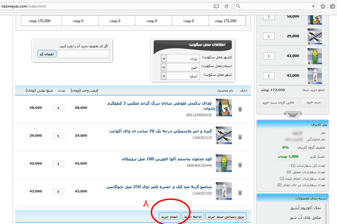Click the sidebar shopping cart button
Screen dimensions: 337x224
(x=313, y=102)
